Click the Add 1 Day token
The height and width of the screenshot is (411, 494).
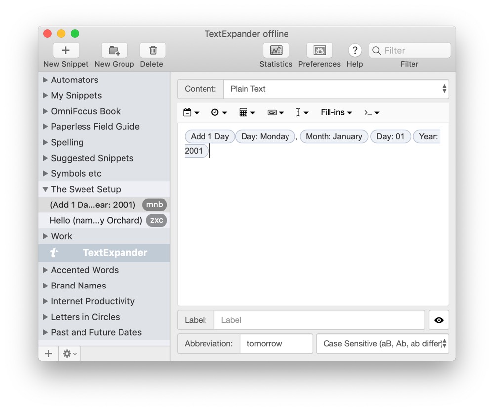point(210,137)
